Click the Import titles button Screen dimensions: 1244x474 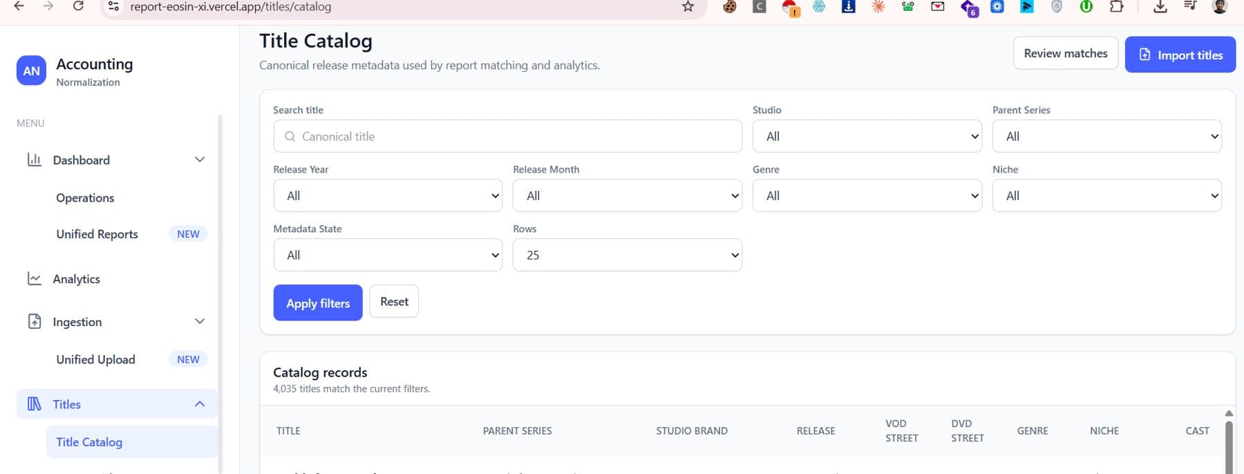click(x=1180, y=55)
